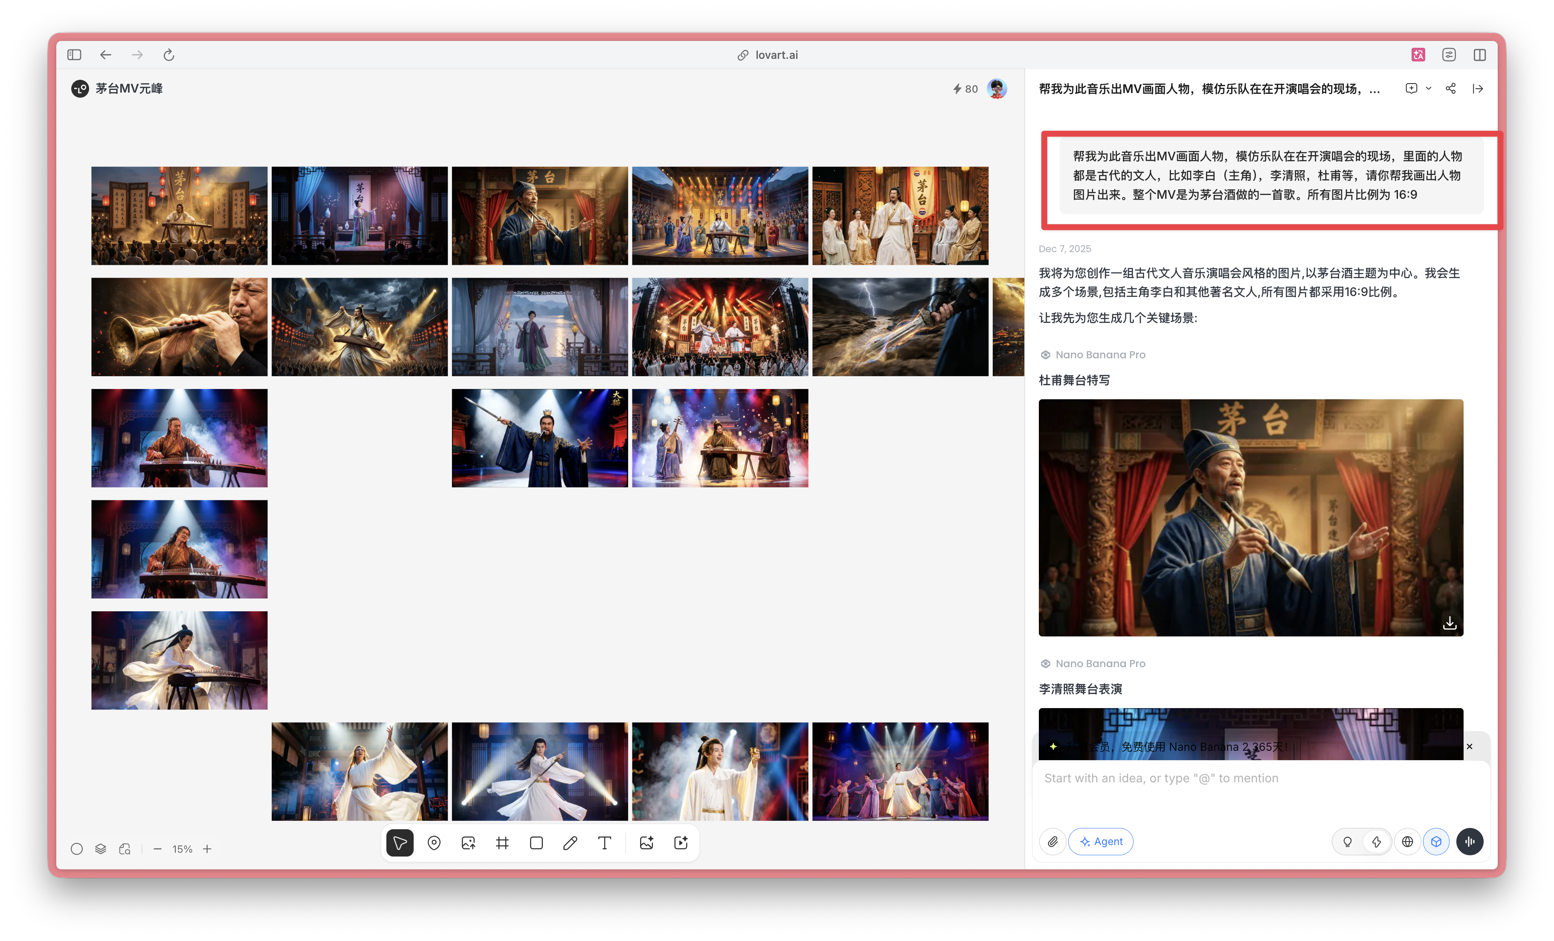
Task: Switch to the lightning fast mode
Action: click(x=1376, y=841)
